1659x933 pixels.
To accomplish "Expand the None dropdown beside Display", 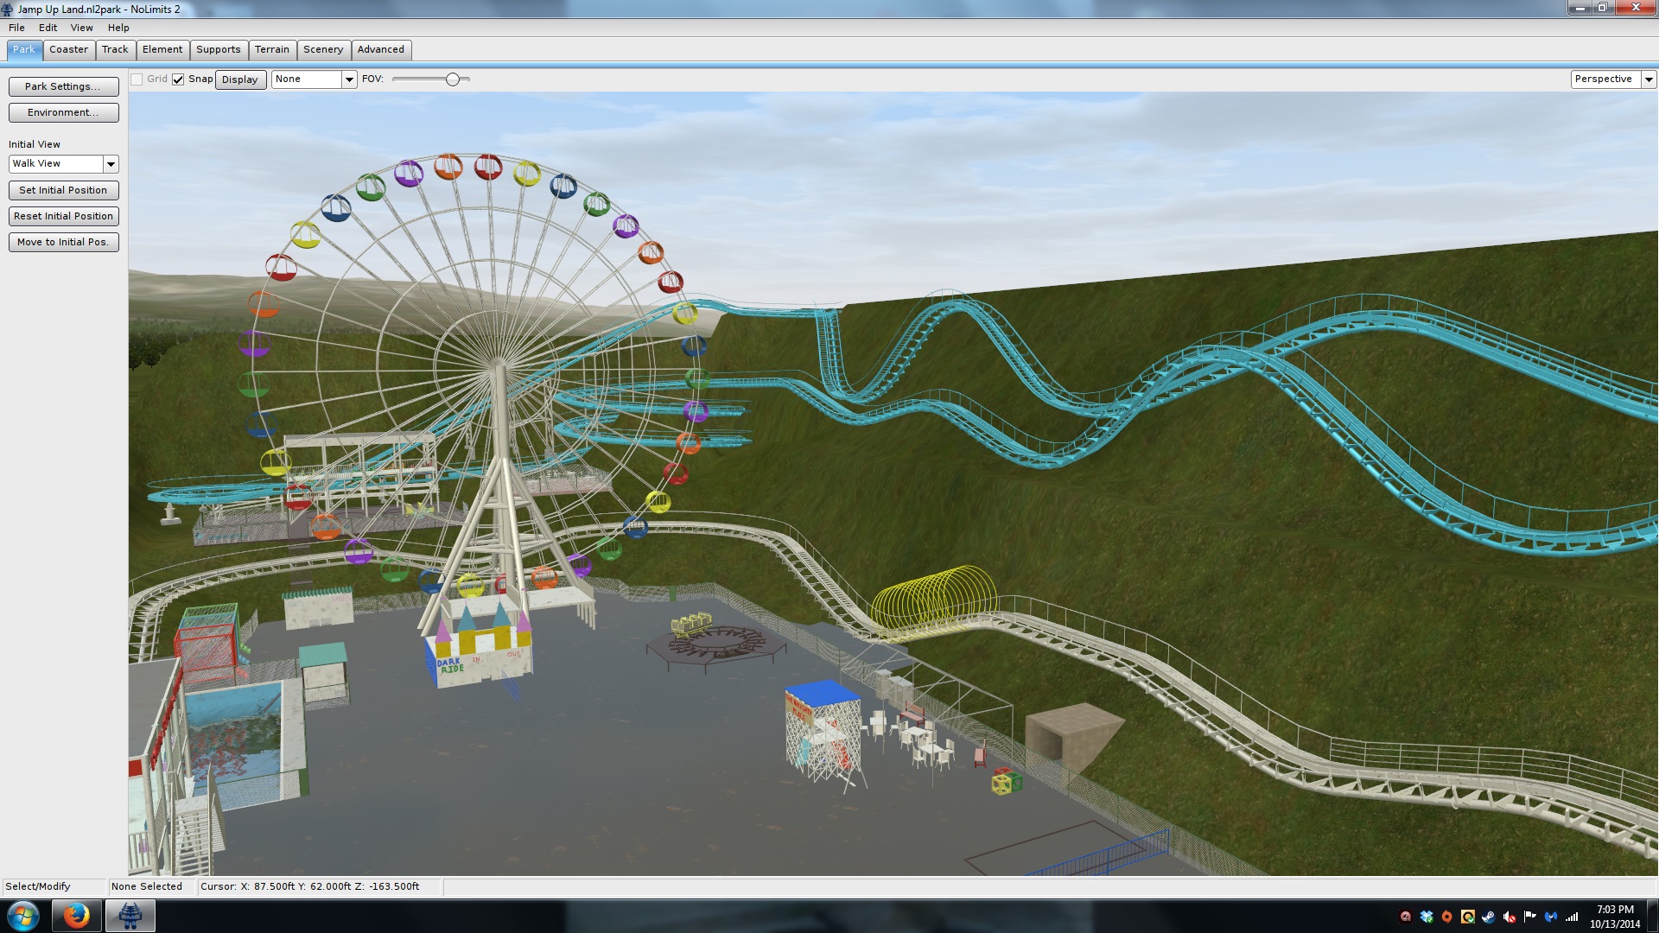I will (x=349, y=79).
